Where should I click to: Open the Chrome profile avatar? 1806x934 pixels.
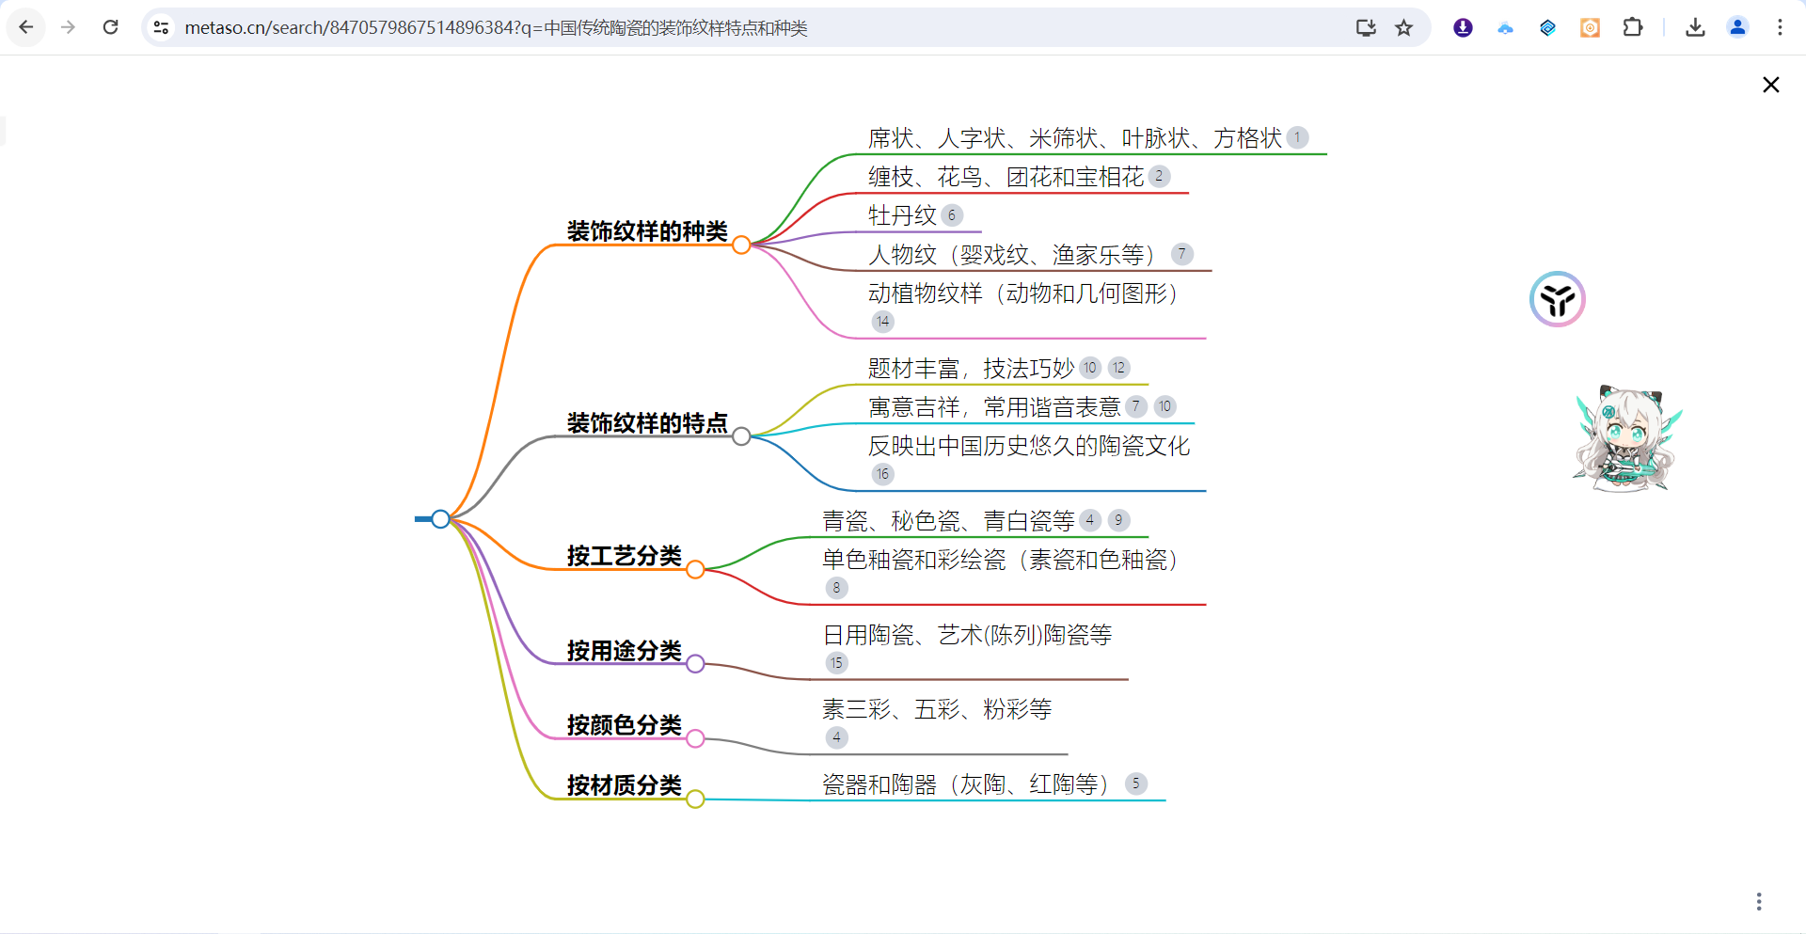(x=1737, y=27)
